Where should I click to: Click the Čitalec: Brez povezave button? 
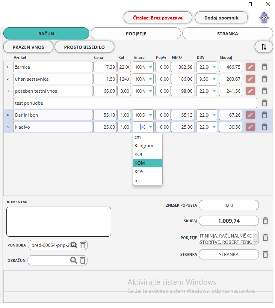click(x=158, y=17)
